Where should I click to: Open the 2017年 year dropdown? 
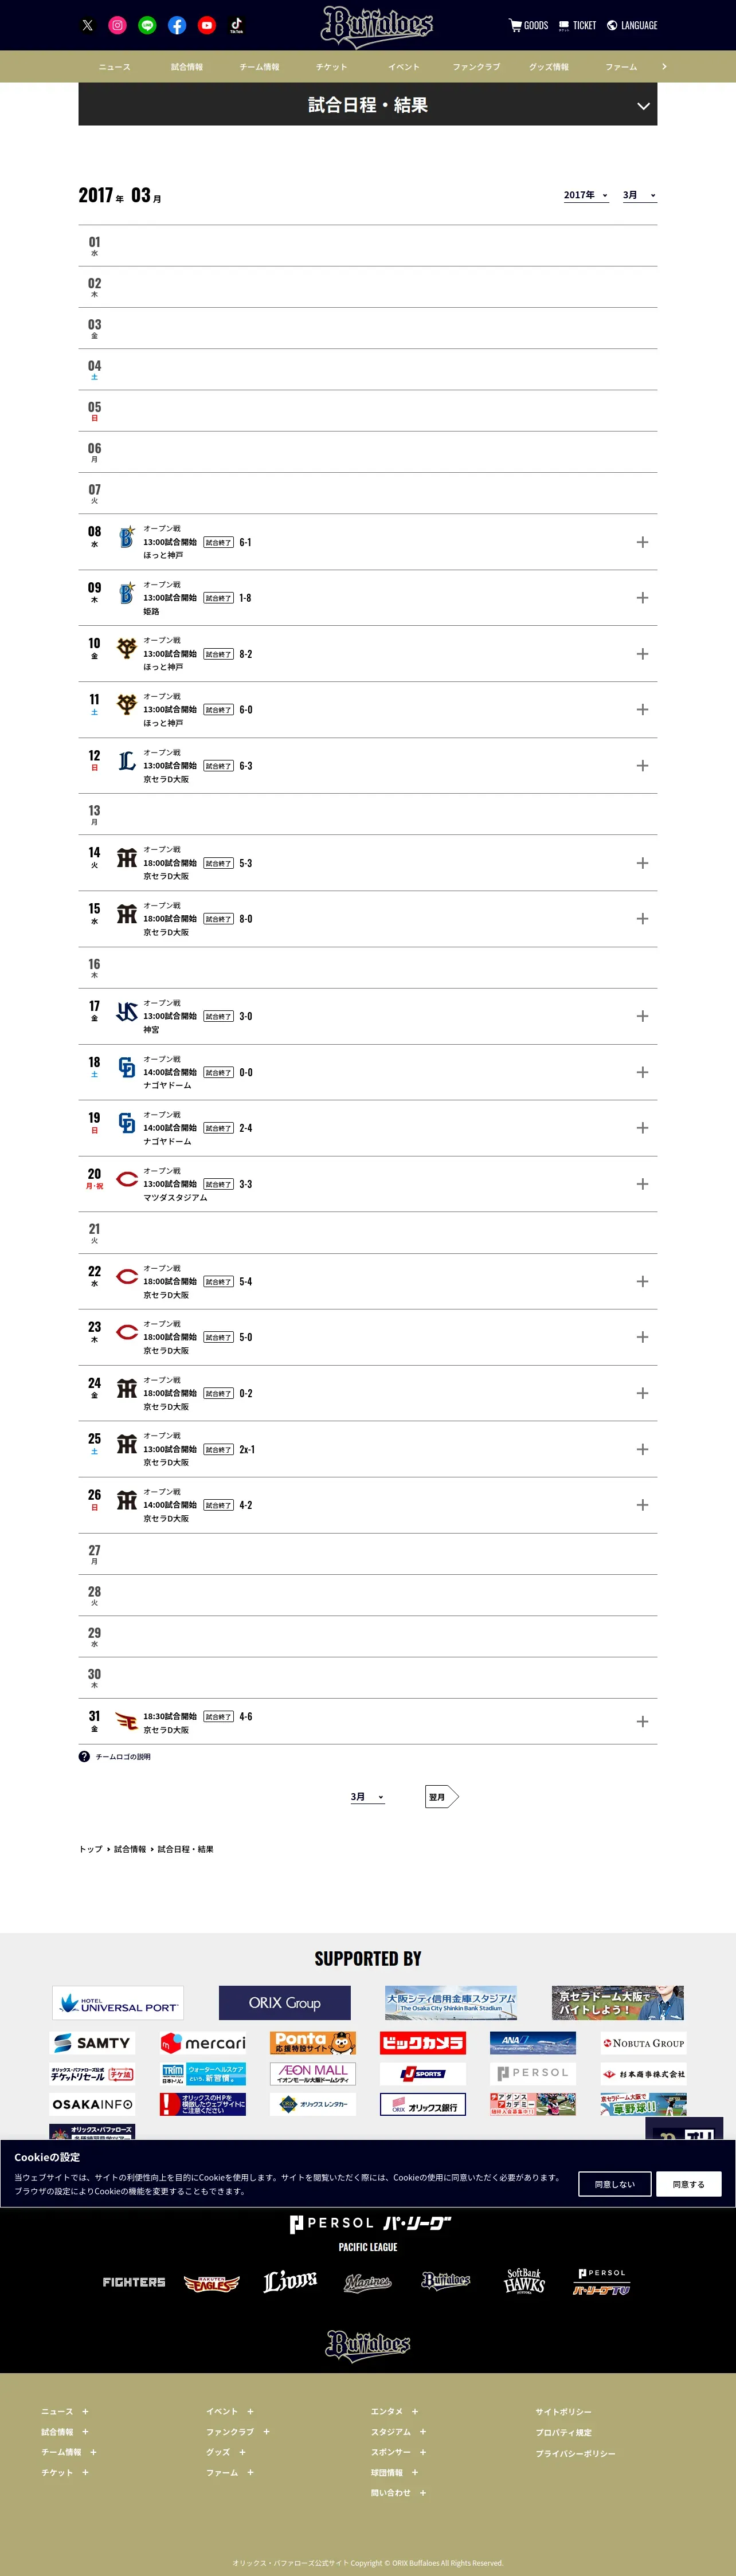point(586,195)
